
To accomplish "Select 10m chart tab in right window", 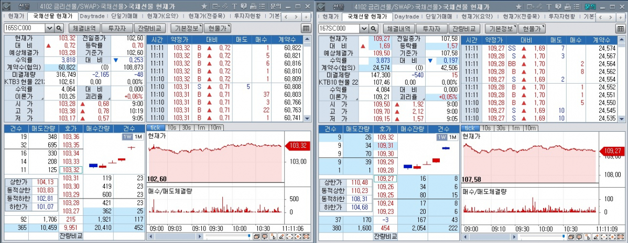I will (x=530, y=128).
